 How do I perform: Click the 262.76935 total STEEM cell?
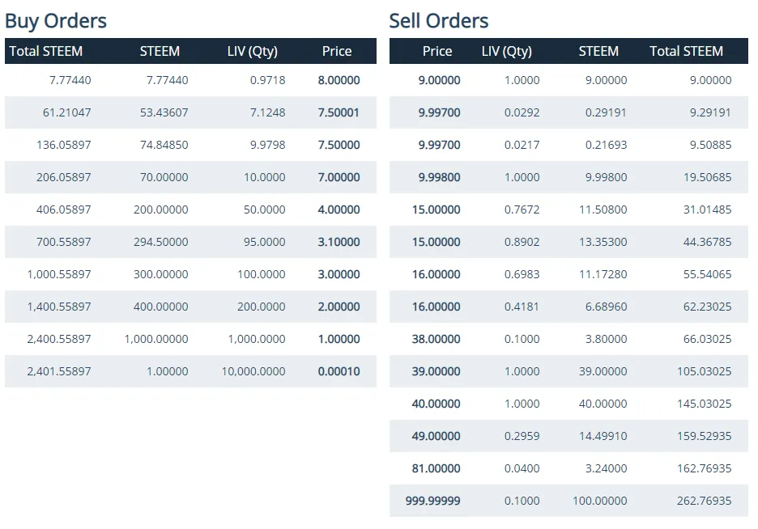[704, 501]
